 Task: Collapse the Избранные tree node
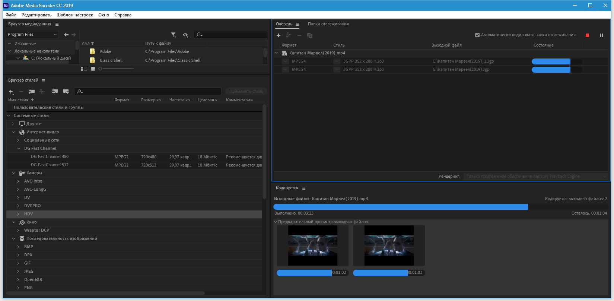(x=10, y=44)
